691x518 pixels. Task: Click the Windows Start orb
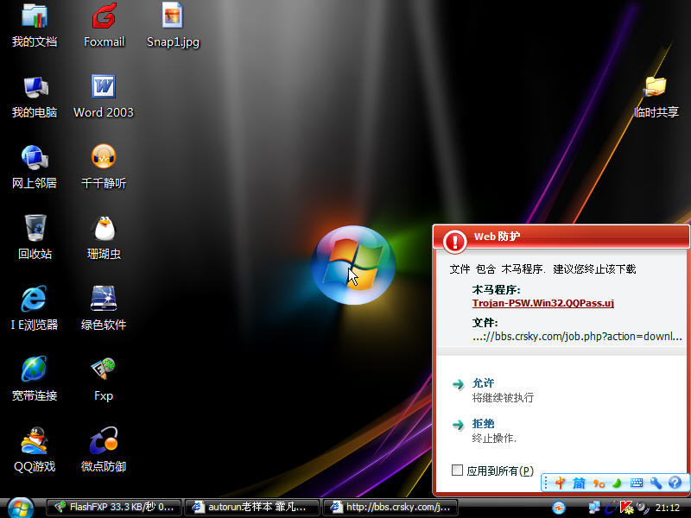20,508
